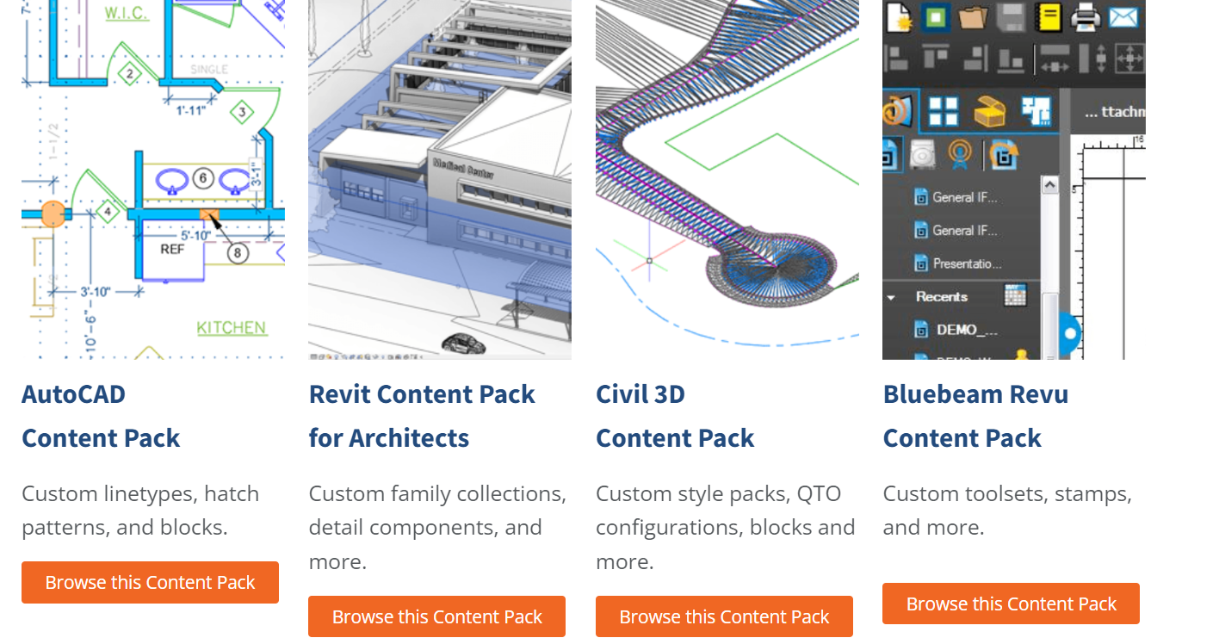Browse the Bluebeam Revu Content Pack via orange button
Viewport: 1219px width, 644px height.
pos(1011,604)
